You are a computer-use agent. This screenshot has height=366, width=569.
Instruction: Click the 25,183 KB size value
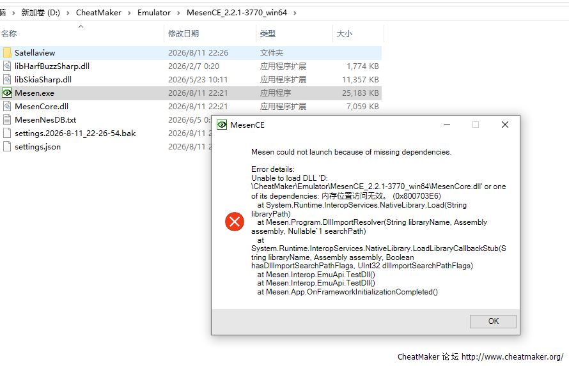[361, 93]
